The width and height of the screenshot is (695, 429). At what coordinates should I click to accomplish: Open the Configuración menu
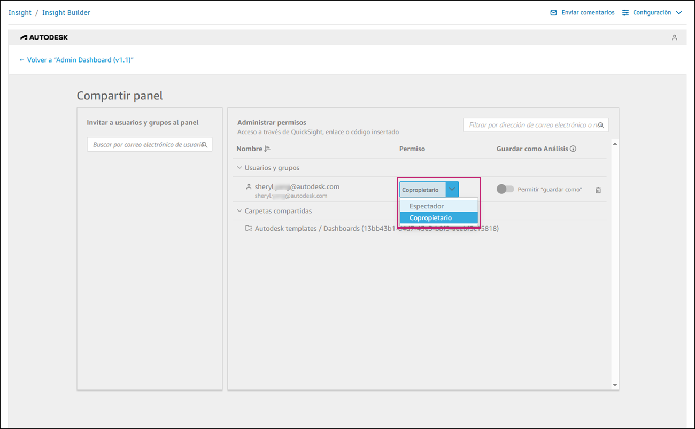click(x=652, y=13)
